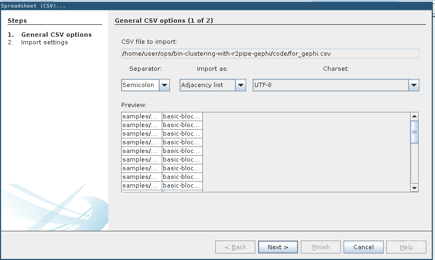Click the Adjacency list combo box
The height and width of the screenshot is (260, 435).
coord(207,85)
